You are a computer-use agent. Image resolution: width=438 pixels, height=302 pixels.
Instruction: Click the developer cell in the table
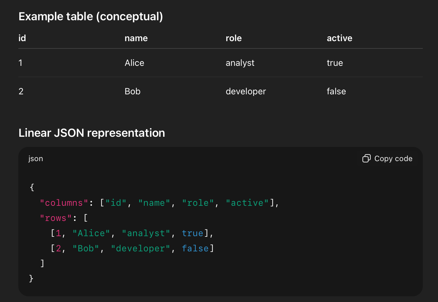click(246, 91)
